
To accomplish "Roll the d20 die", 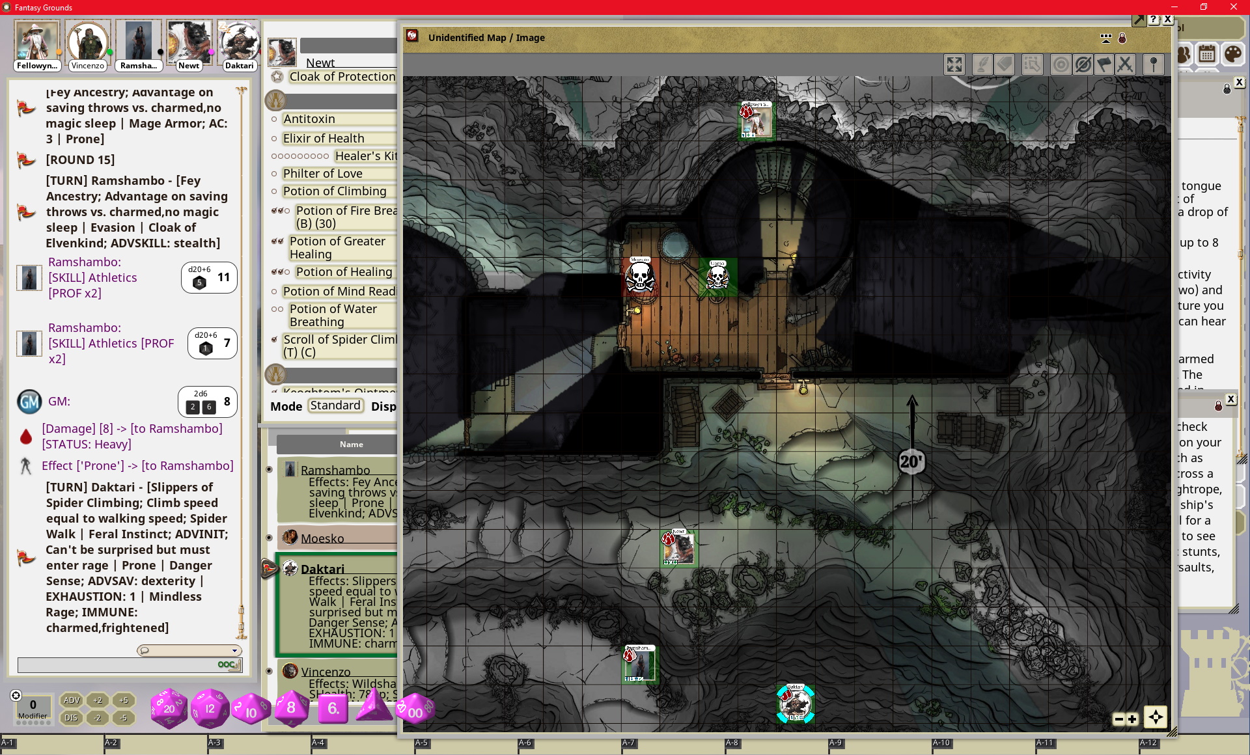I will (169, 708).
